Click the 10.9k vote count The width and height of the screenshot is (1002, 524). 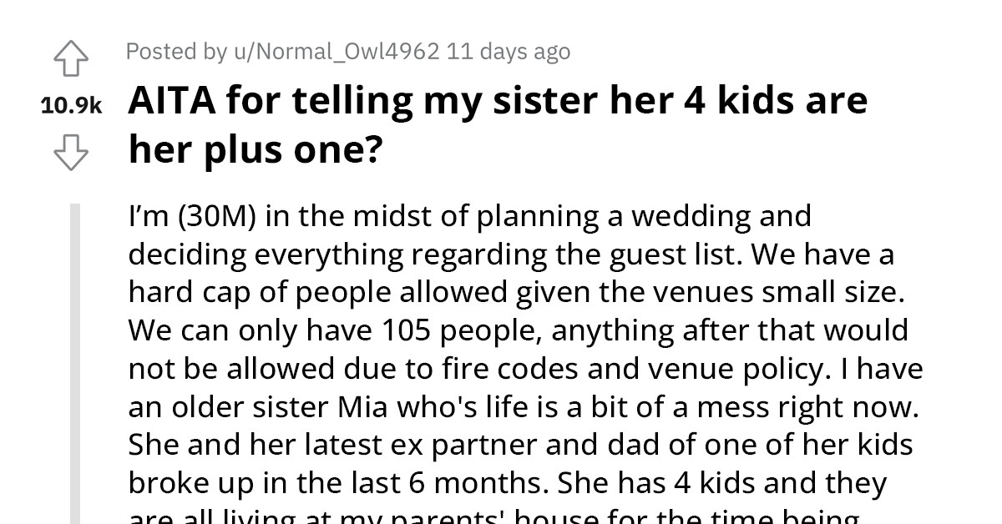tap(70, 104)
